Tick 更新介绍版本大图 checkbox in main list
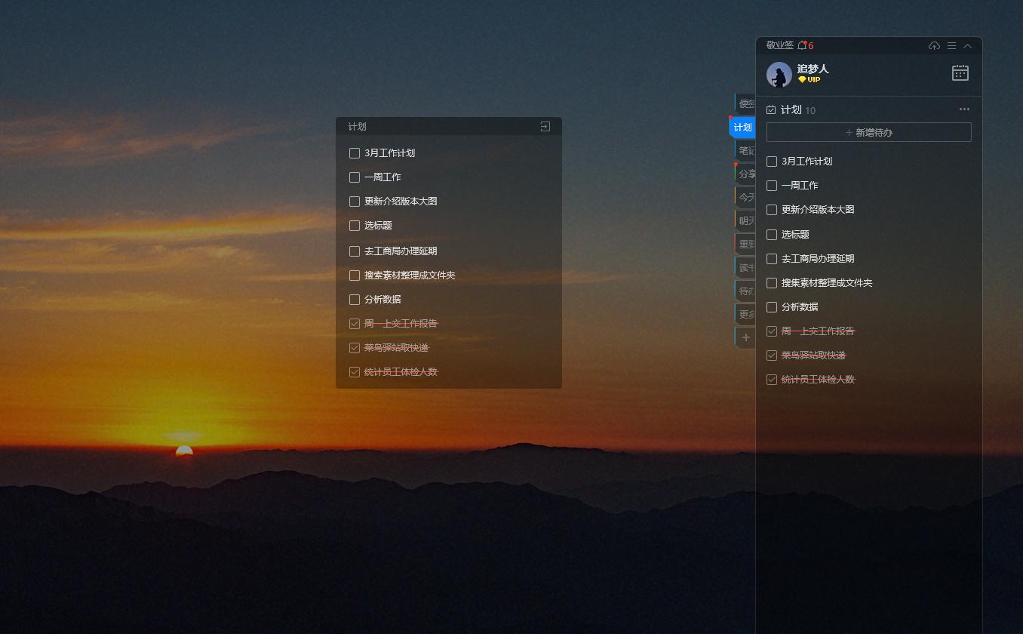The width and height of the screenshot is (1023, 634). coord(772,210)
